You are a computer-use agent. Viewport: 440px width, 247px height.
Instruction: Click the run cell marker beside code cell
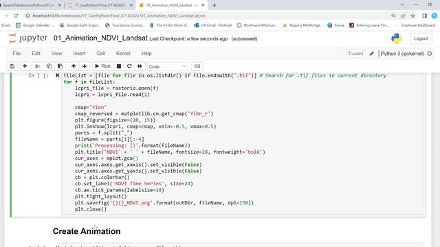58,75
